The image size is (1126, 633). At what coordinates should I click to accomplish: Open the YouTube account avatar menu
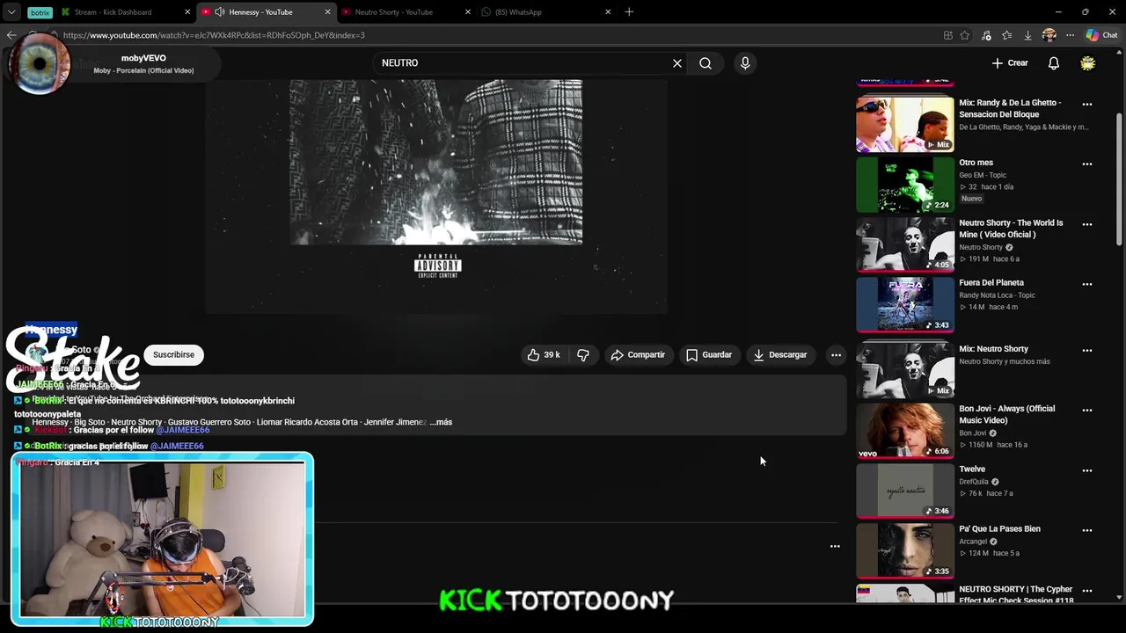click(x=1088, y=63)
